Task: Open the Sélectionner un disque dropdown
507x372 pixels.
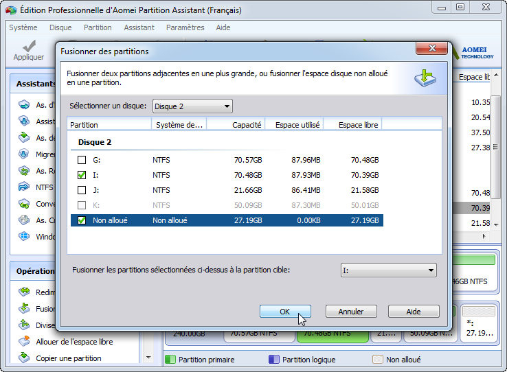Action: tap(192, 106)
